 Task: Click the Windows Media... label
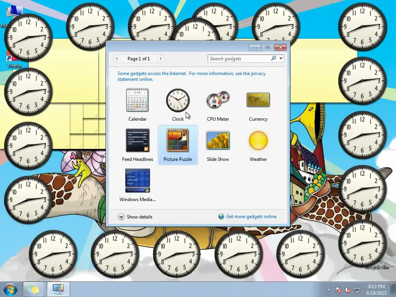pos(137,199)
